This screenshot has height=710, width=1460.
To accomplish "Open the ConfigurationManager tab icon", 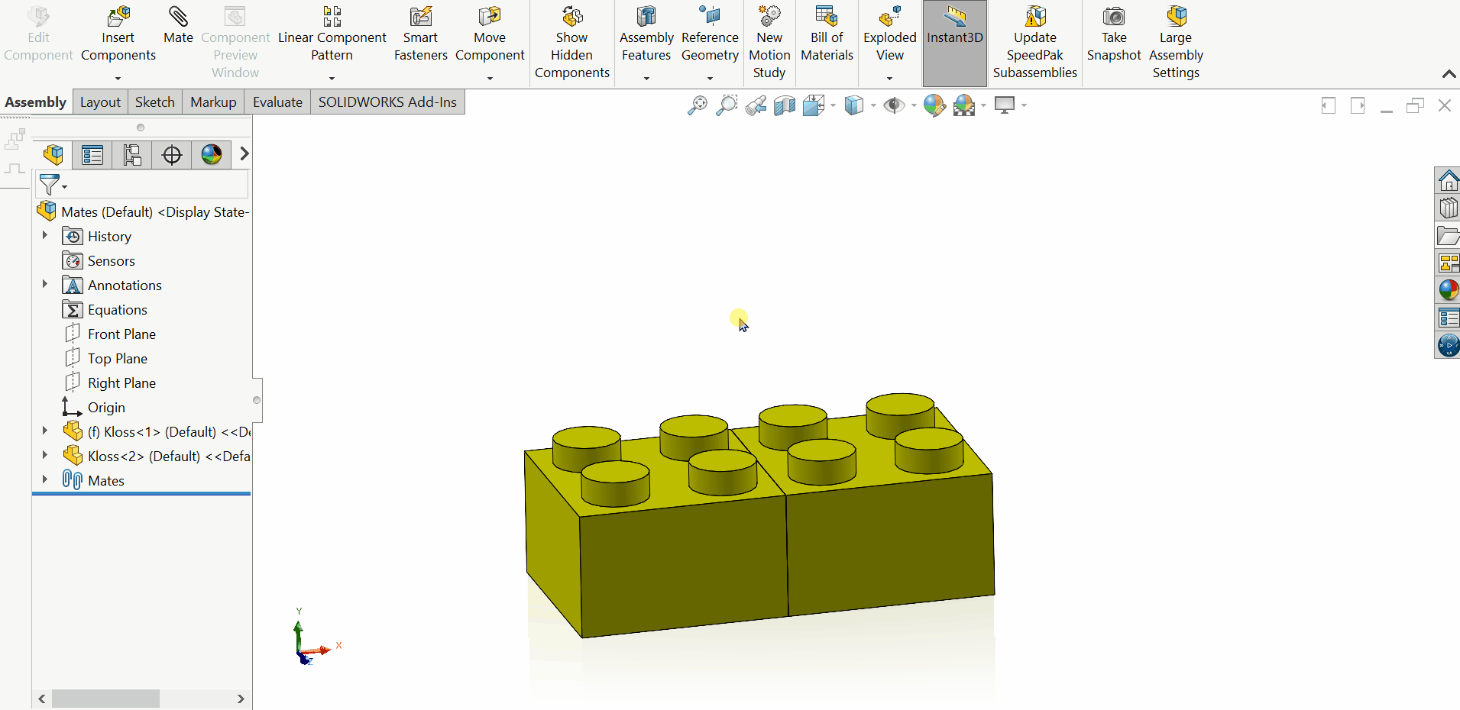I will tap(132, 155).
